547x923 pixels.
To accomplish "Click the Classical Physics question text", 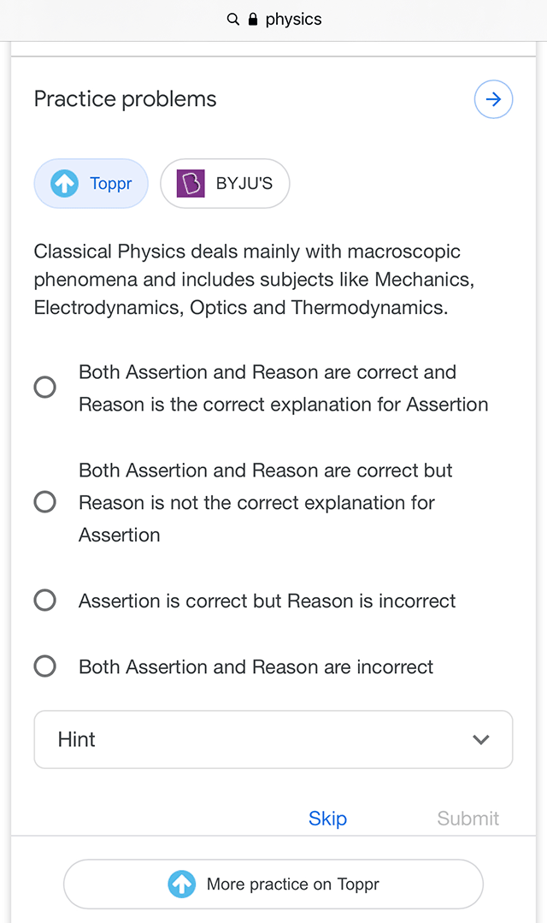I will tap(254, 280).
